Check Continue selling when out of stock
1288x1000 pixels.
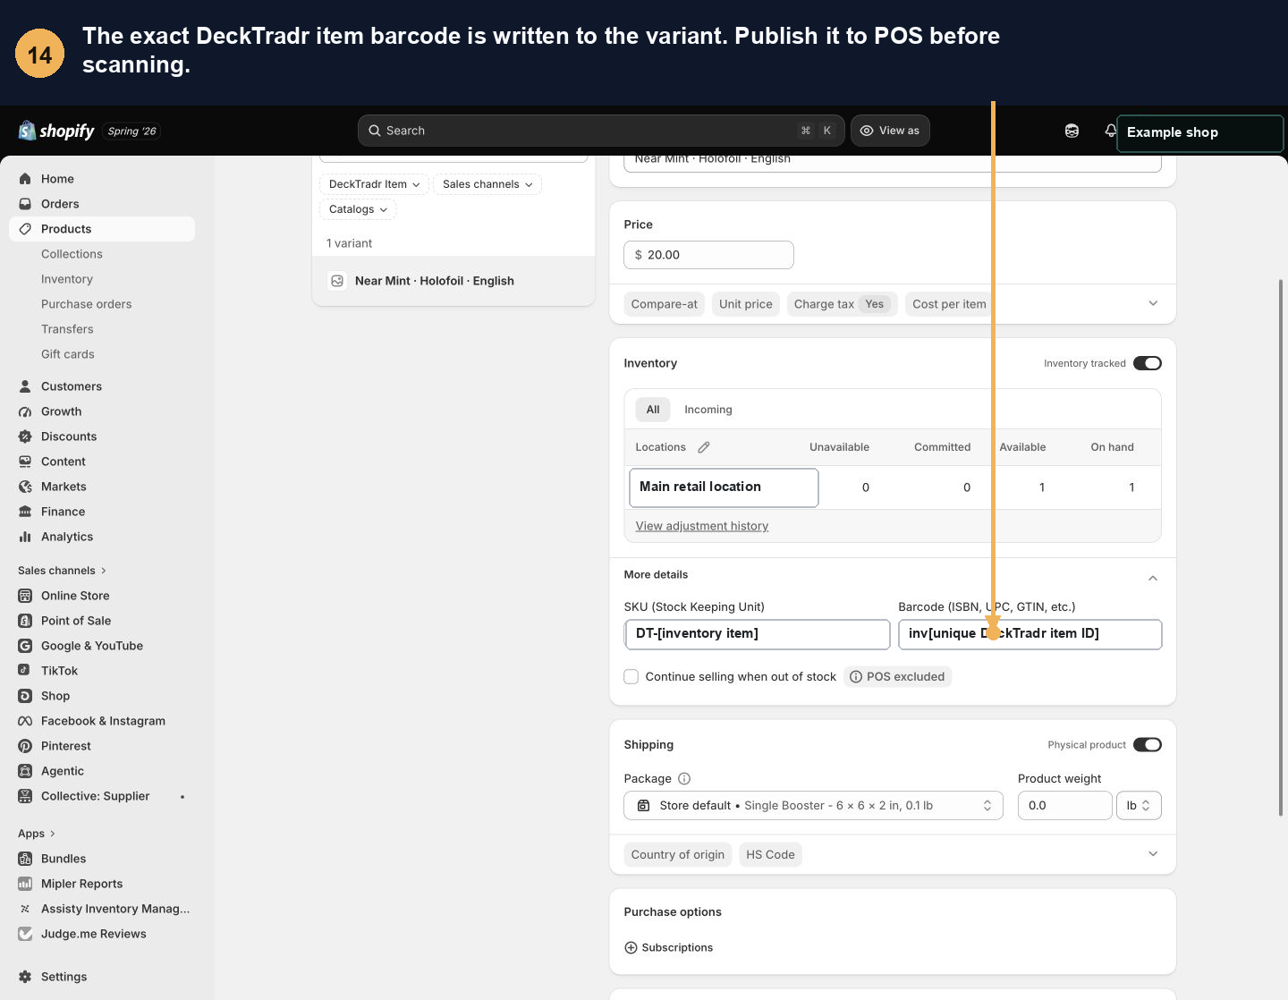(x=631, y=677)
